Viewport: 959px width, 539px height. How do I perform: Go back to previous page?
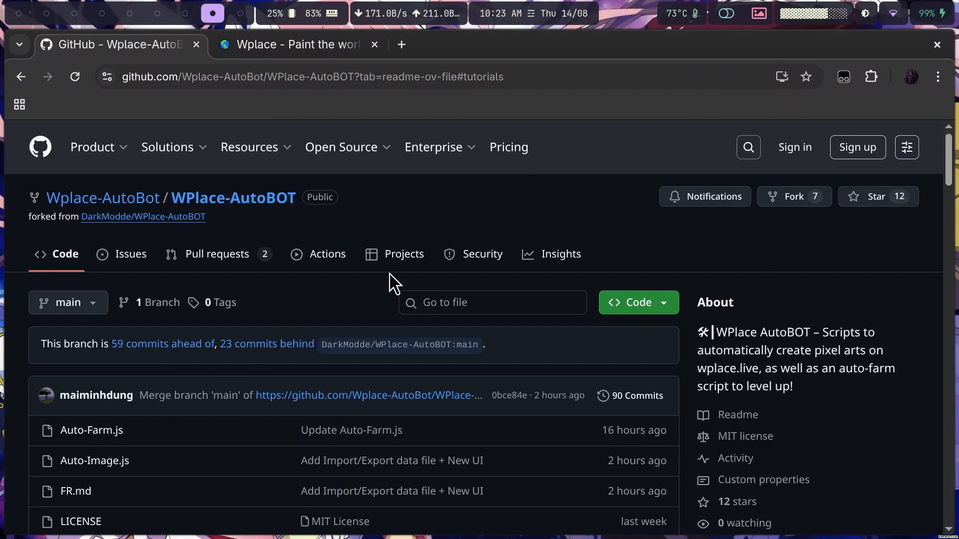pyautogui.click(x=21, y=76)
